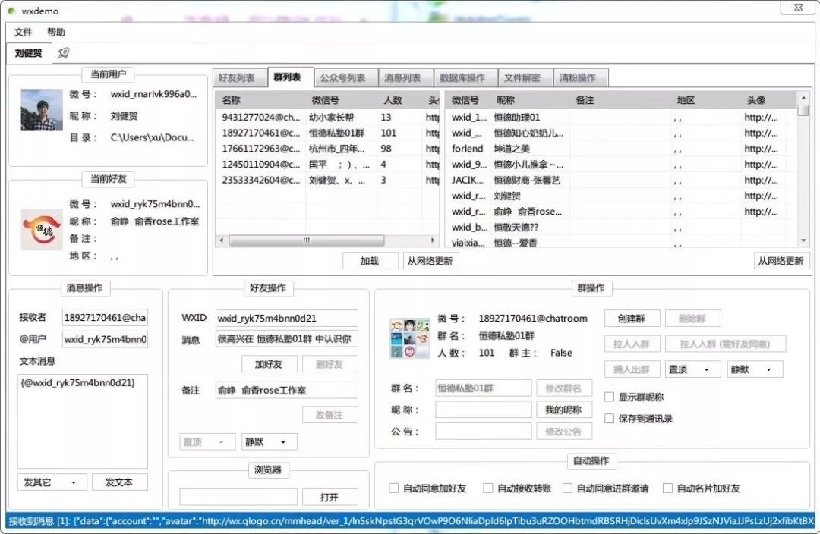Click the 打开 button in 浏览器 section

tap(330, 497)
